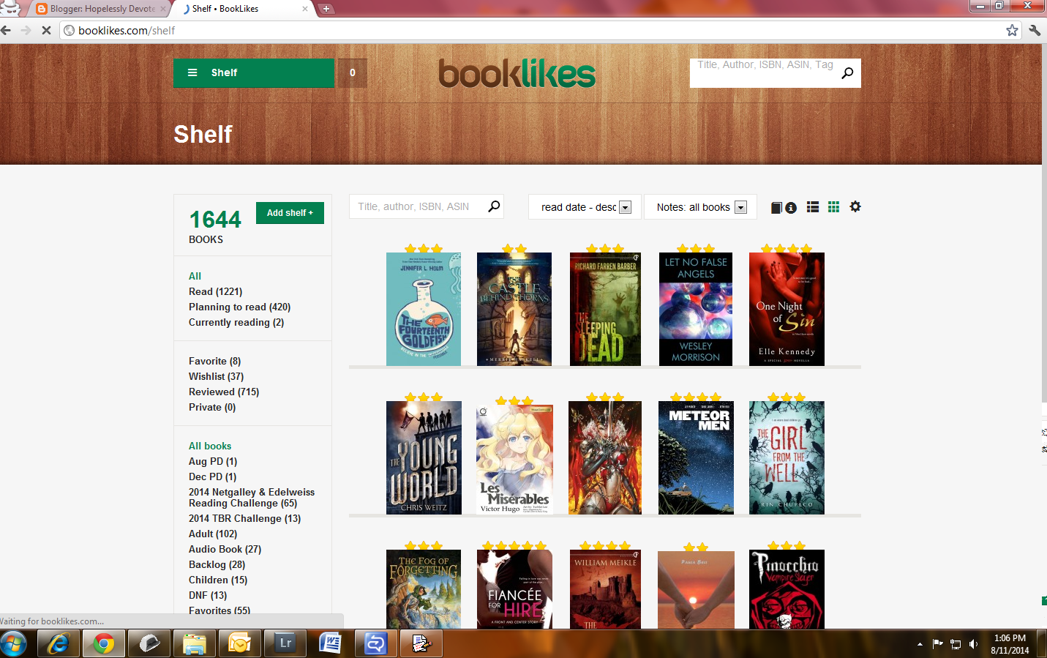Viewport: 1047px width, 658px height.
Task: Show Reviewed (715) books
Action: click(224, 392)
